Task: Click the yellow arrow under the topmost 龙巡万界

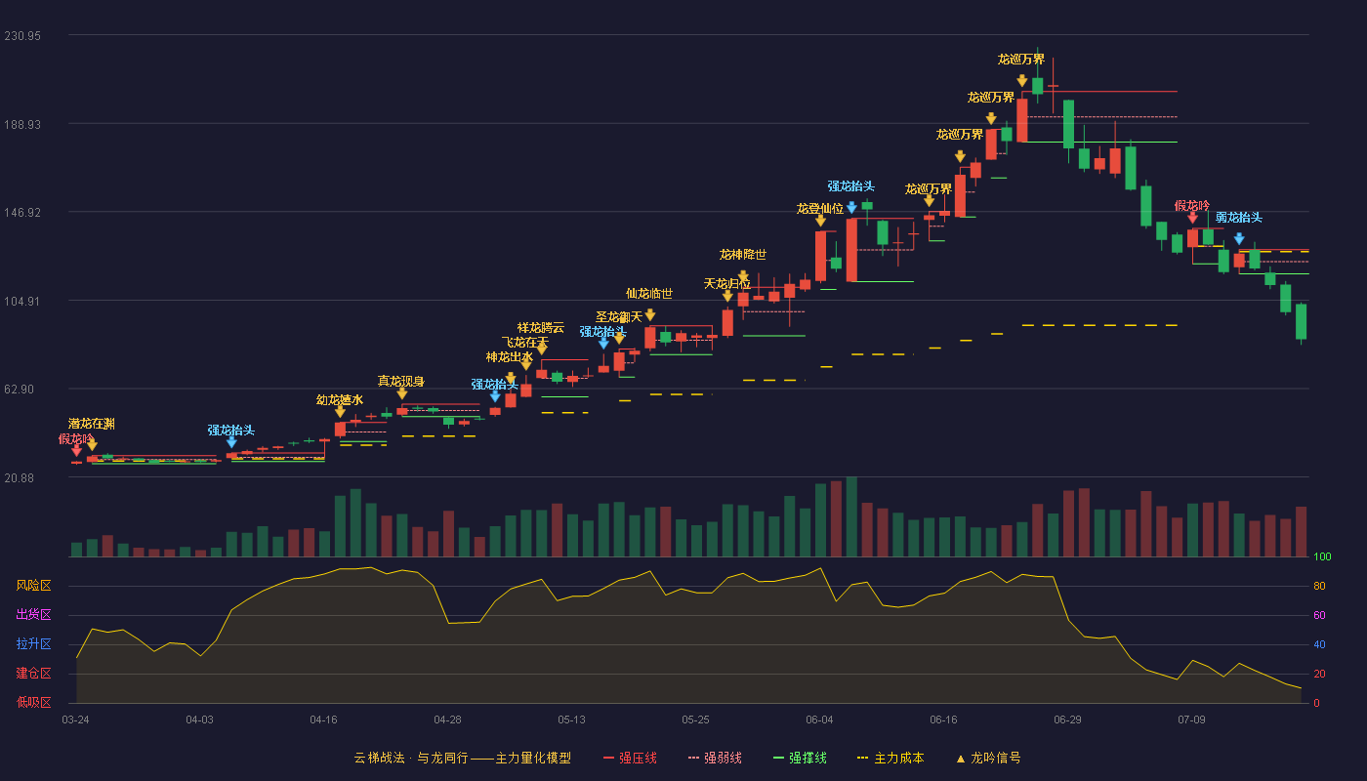Action: tap(1021, 81)
